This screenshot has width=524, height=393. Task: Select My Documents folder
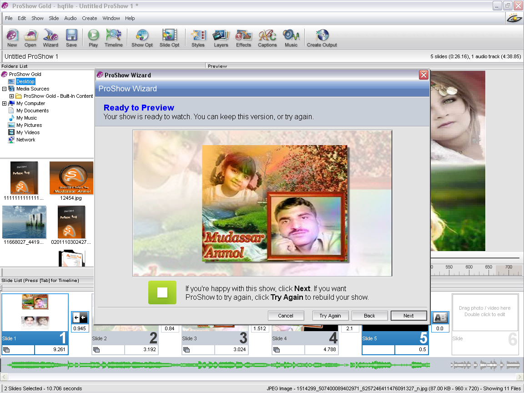(32, 111)
